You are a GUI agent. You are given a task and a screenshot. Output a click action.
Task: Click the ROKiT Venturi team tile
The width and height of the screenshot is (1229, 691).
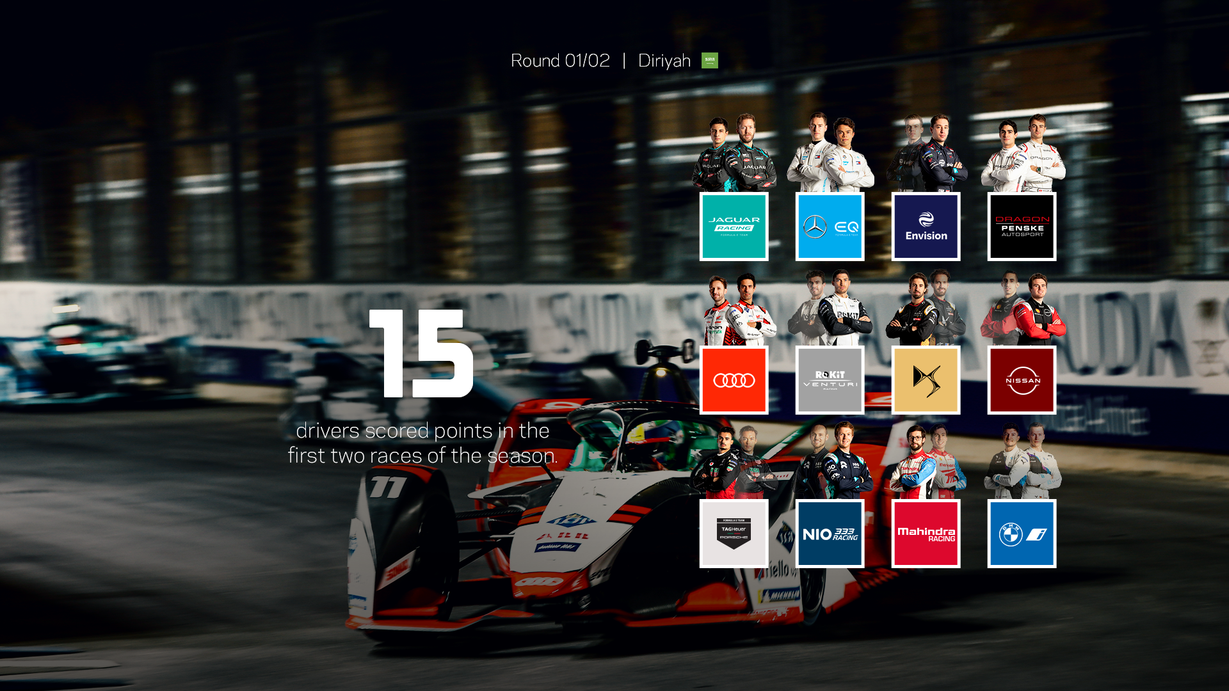pyautogui.click(x=830, y=380)
